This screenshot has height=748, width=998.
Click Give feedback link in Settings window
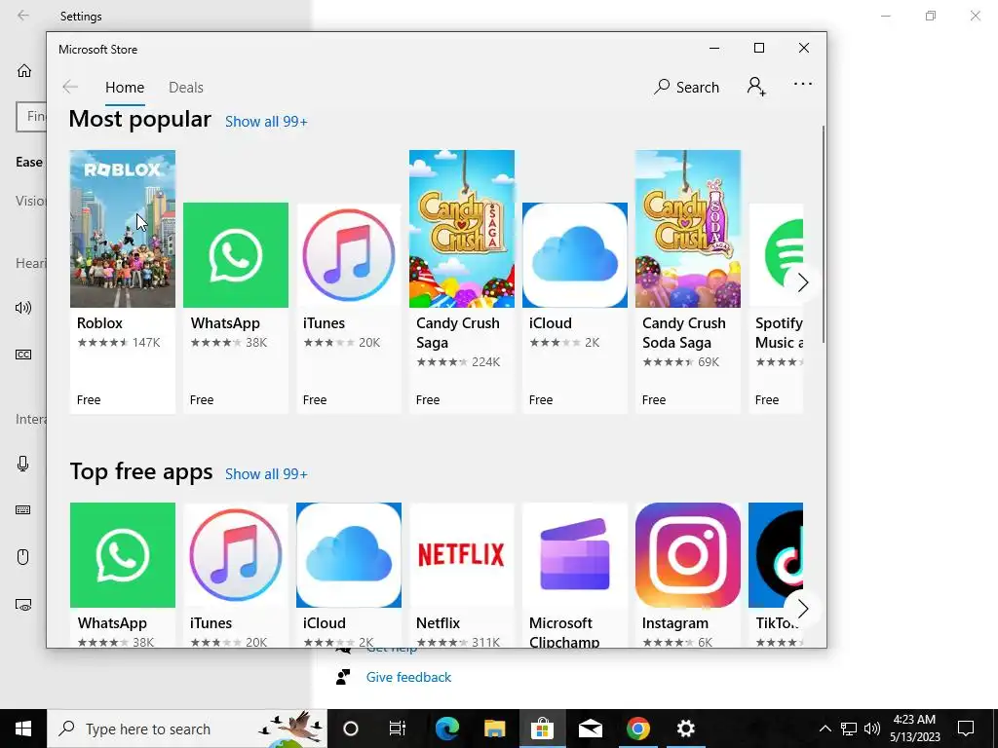coord(408,678)
